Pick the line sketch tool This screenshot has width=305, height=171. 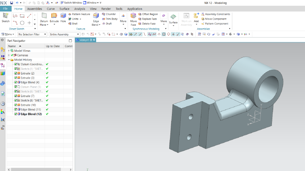[x=29, y=16]
